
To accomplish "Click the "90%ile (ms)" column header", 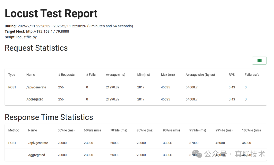I will tap(171, 130).
